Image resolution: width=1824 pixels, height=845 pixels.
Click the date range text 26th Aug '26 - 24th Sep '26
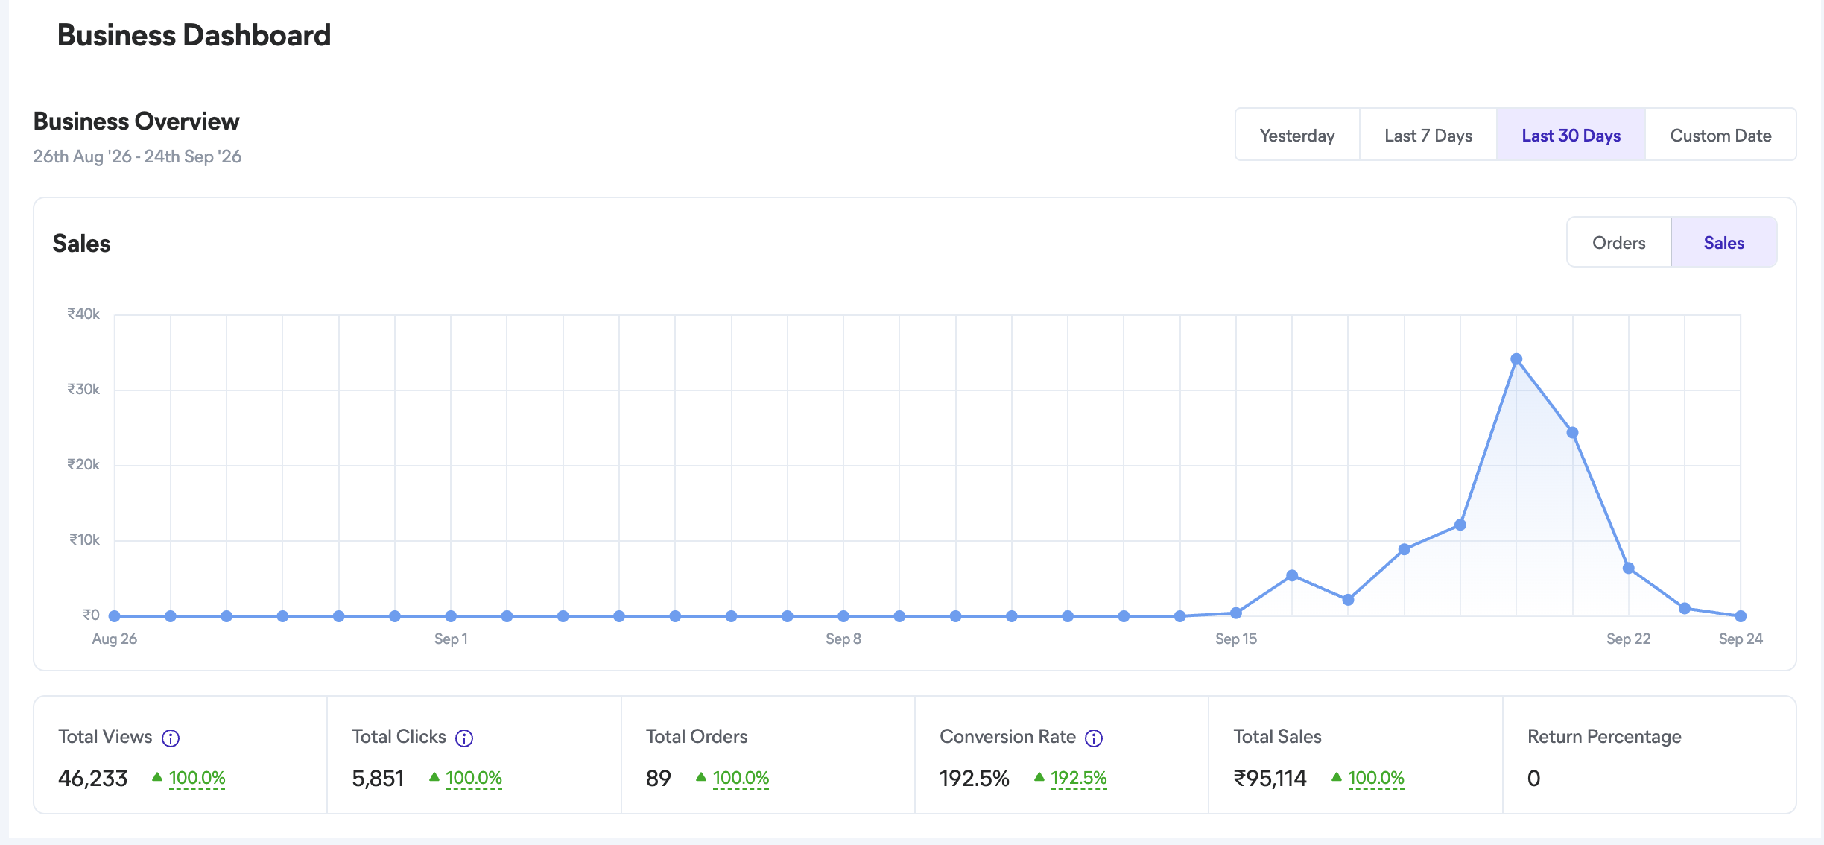coord(137,156)
